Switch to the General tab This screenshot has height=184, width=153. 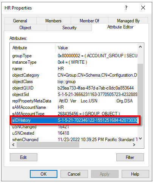pyautogui.click(x=20, y=21)
